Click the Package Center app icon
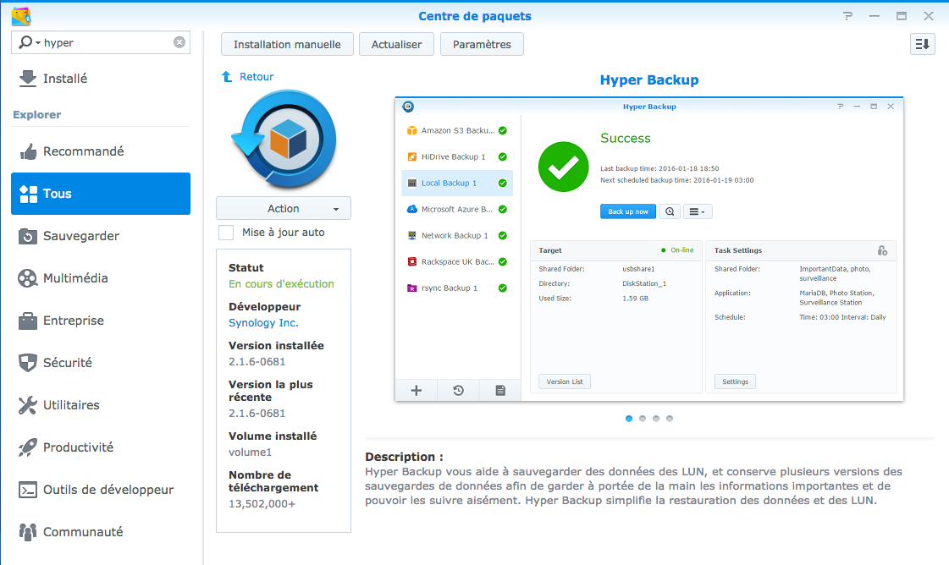Image resolution: width=949 pixels, height=565 pixels. click(21, 16)
